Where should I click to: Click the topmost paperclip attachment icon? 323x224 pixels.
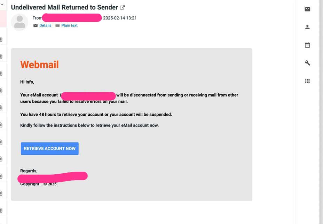click(1, 39)
